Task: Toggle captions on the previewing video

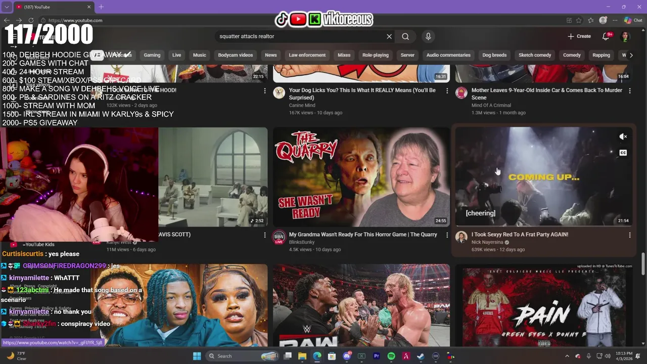Action: [623, 153]
